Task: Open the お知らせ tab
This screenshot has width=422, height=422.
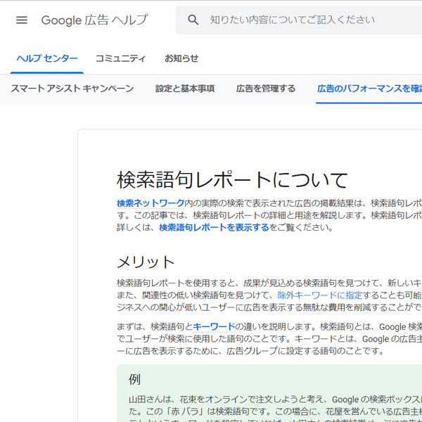Action: (181, 58)
